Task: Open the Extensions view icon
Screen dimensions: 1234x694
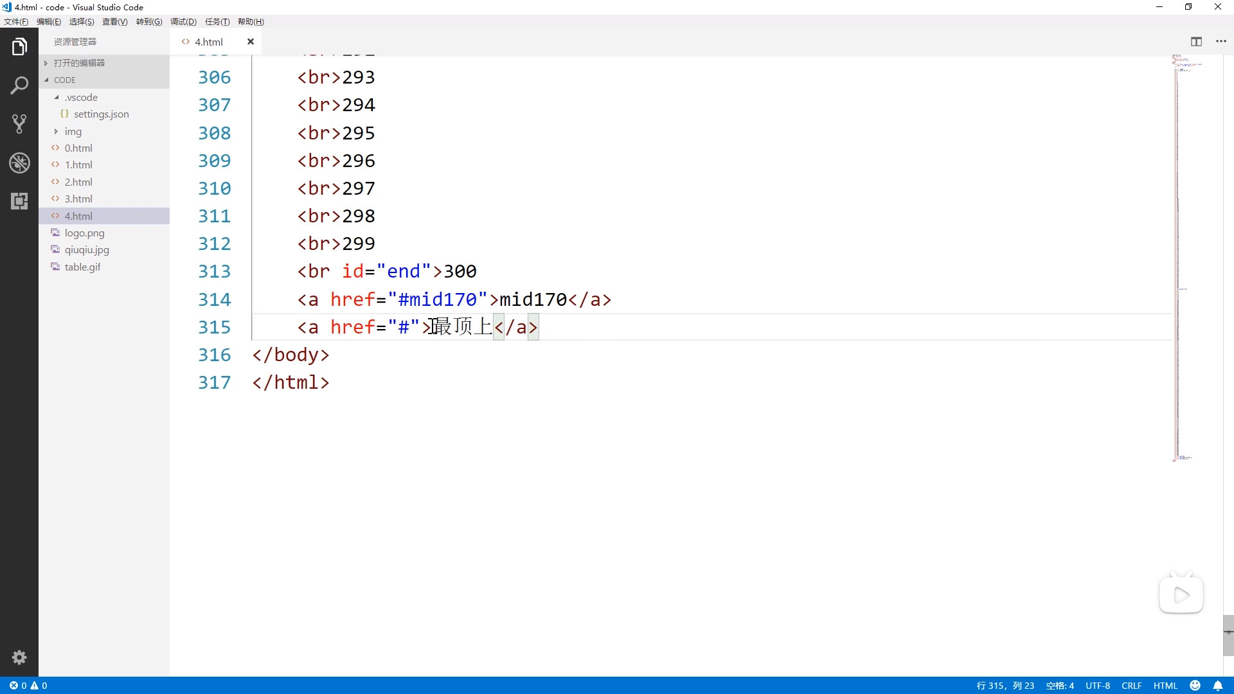Action: (x=19, y=201)
